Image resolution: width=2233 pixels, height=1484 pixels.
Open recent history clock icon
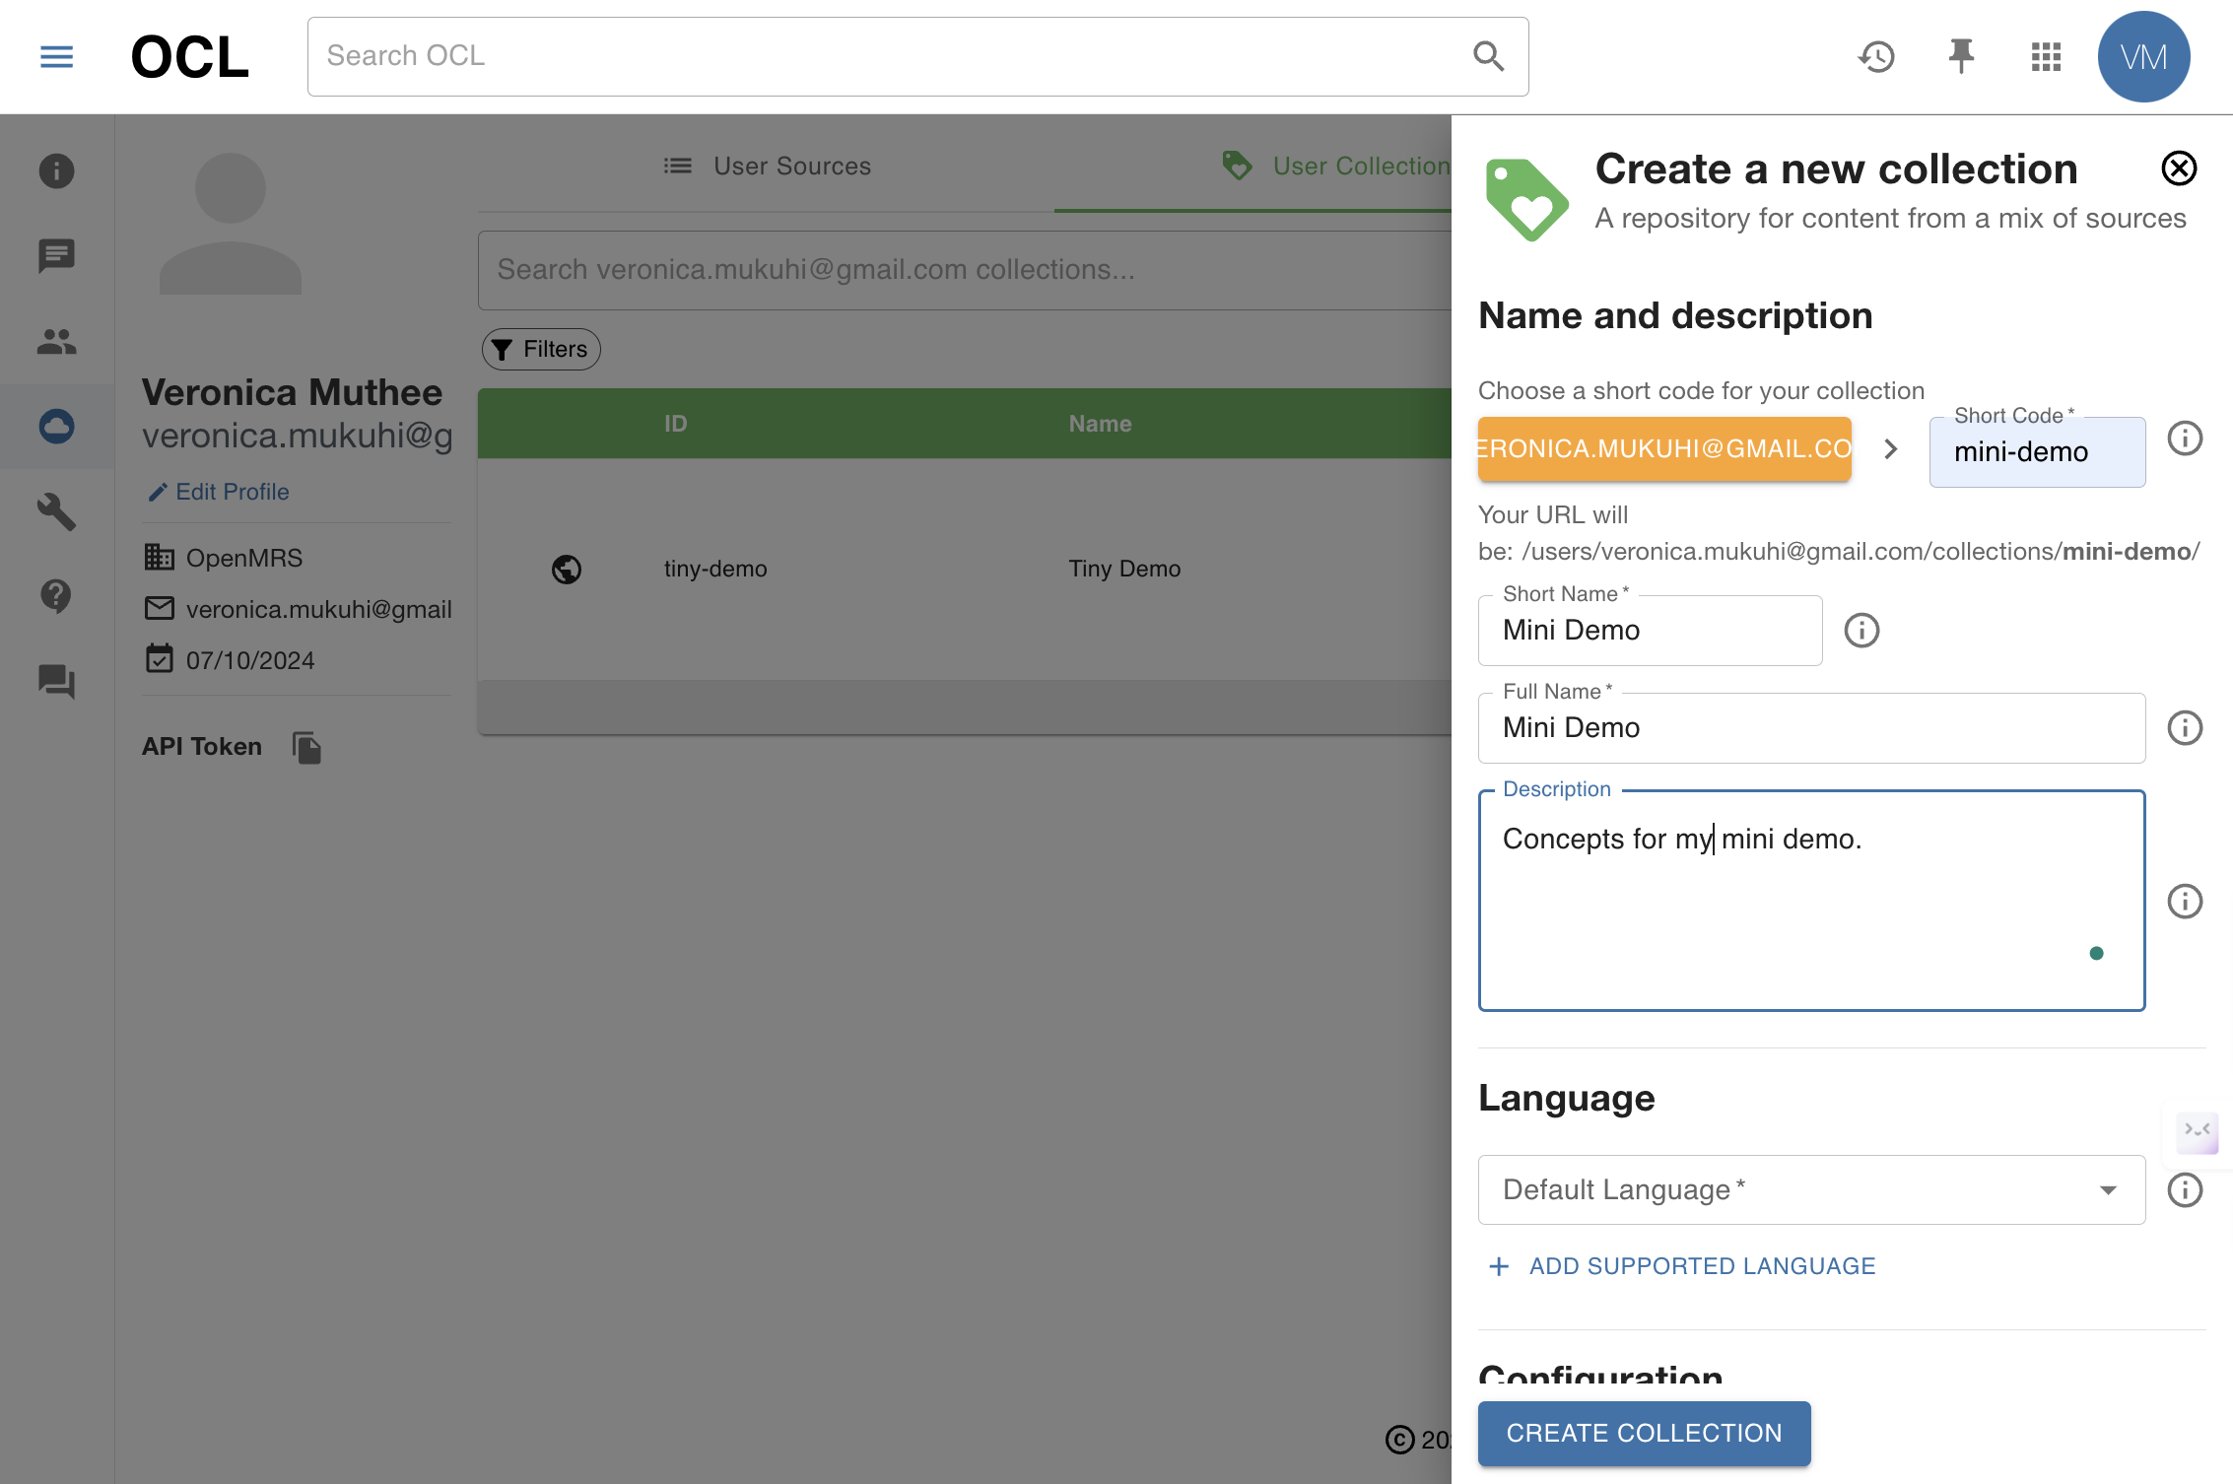coord(1876,57)
